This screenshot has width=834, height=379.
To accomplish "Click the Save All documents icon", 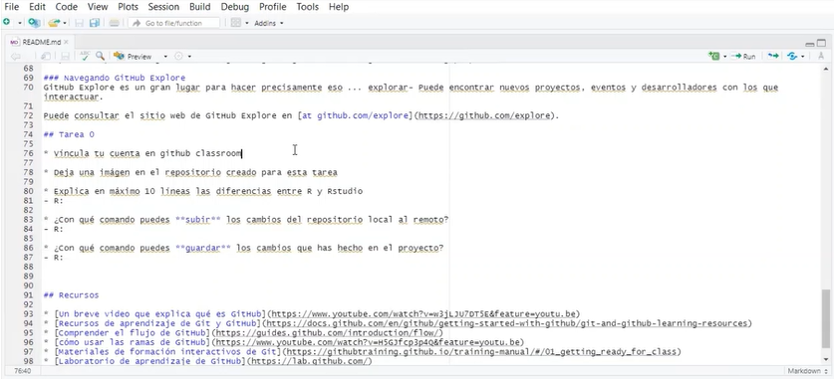I will [x=95, y=23].
